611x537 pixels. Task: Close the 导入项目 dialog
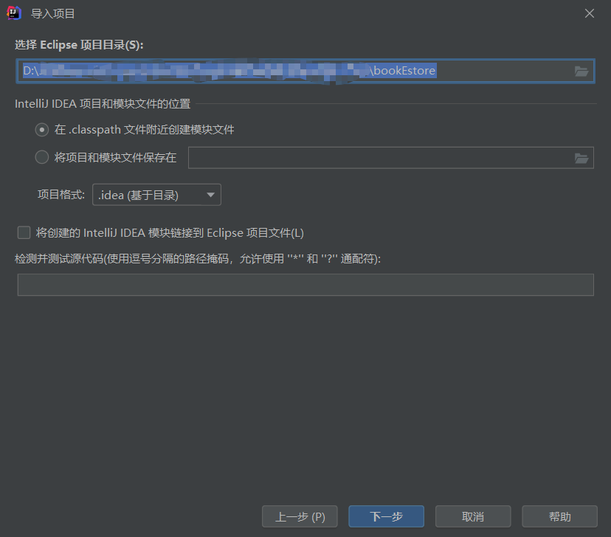[x=589, y=13]
